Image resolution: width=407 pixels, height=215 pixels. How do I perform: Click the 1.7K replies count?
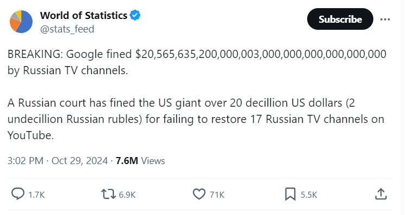pos(36,195)
